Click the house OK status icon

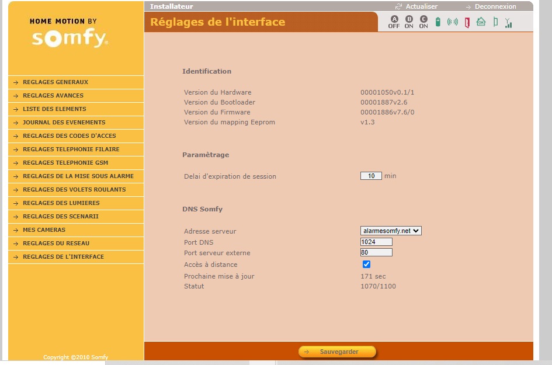(481, 22)
